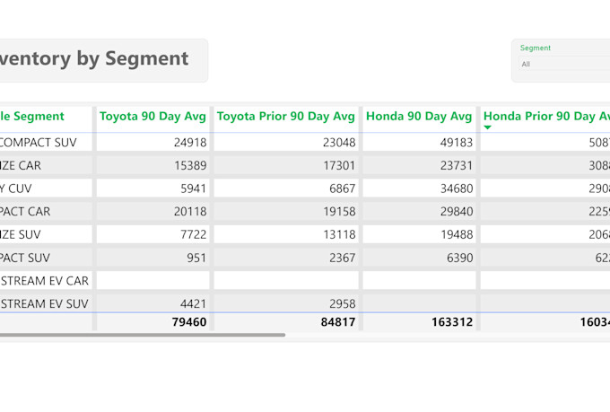Select the Inventory by Segment title box
Viewport: 610px width, 412px height.
pyautogui.click(x=103, y=60)
